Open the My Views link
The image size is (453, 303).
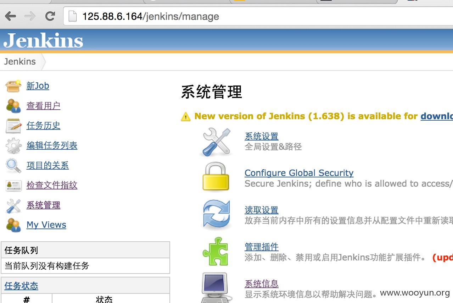click(46, 225)
